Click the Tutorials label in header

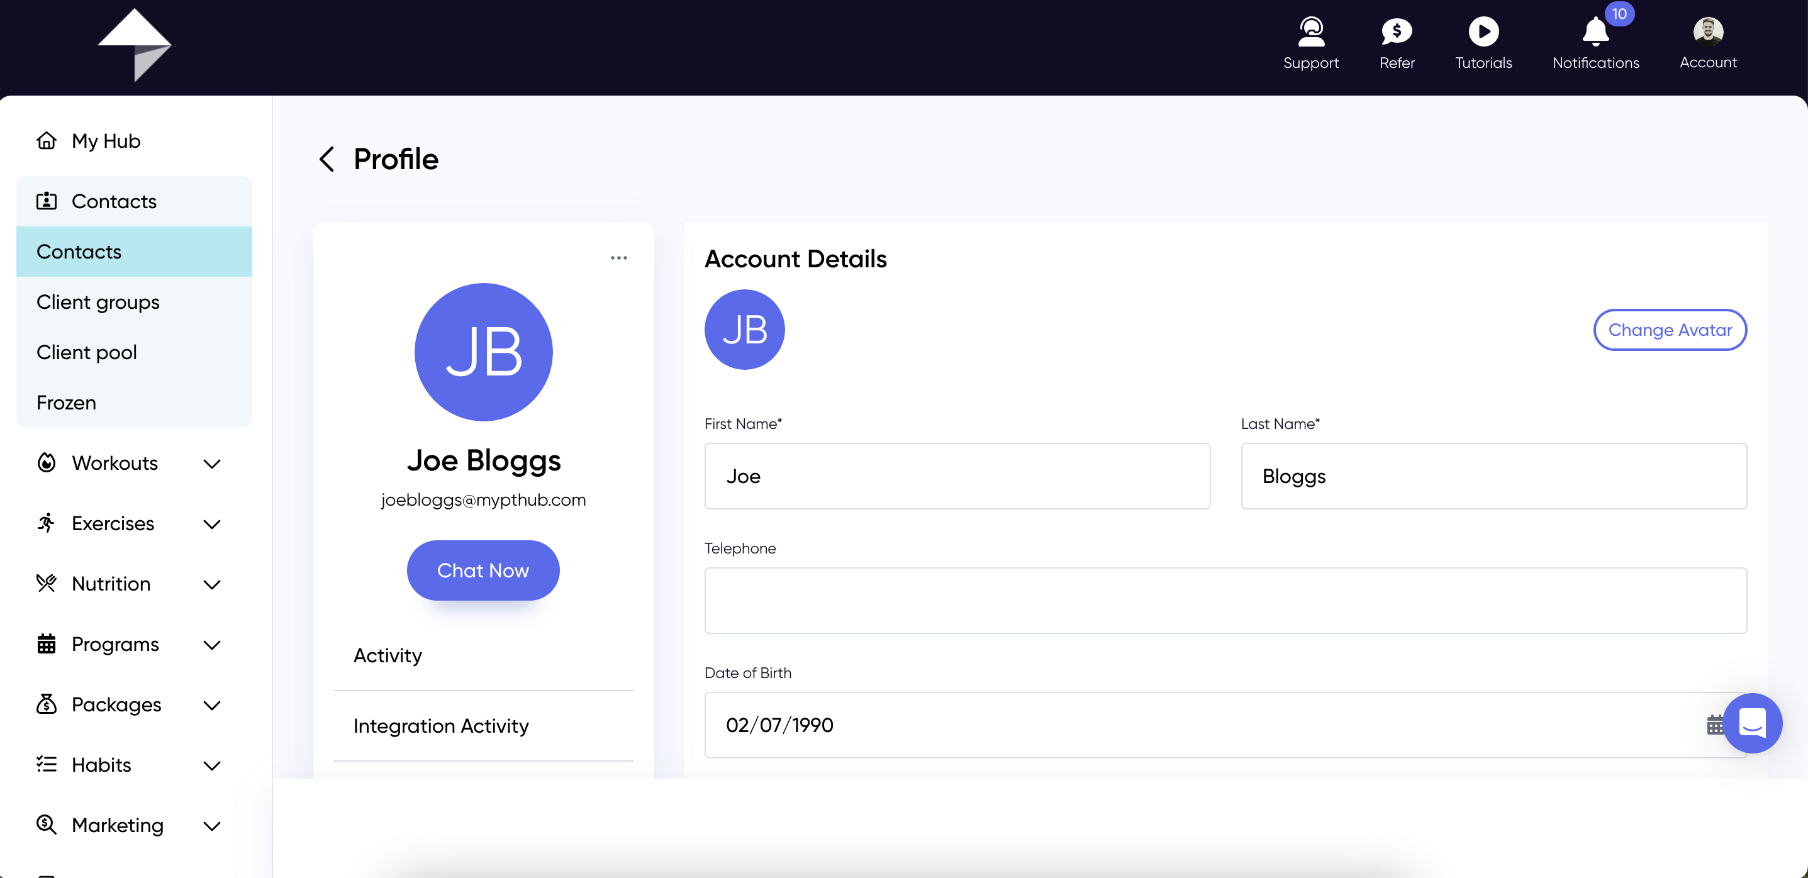click(x=1483, y=63)
